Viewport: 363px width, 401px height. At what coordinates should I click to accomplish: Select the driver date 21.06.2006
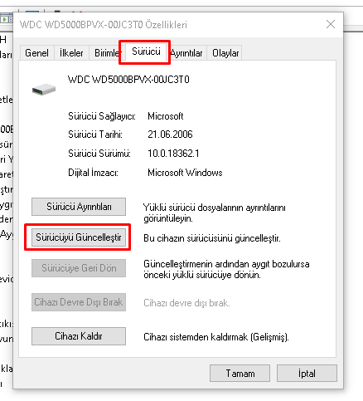pyautogui.click(x=170, y=134)
